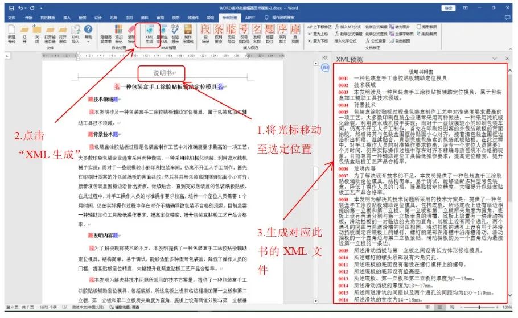Click 转为图片 convert to image command
518x318 pixels.
pyautogui.click(x=400, y=27)
